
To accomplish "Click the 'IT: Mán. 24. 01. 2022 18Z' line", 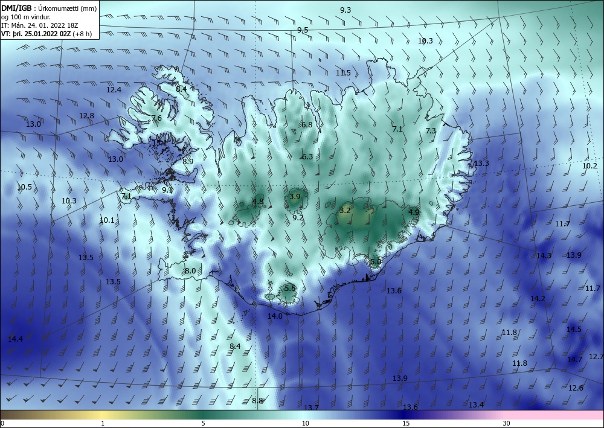I will [x=40, y=25].
